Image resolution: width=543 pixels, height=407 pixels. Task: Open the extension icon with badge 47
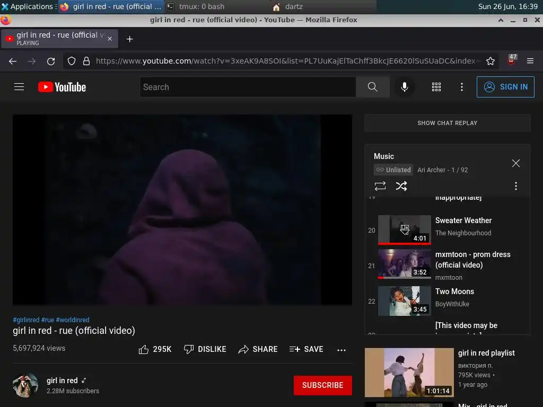click(x=512, y=60)
